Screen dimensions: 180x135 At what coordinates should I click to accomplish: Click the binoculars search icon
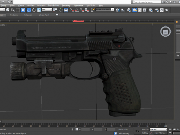point(163,2)
